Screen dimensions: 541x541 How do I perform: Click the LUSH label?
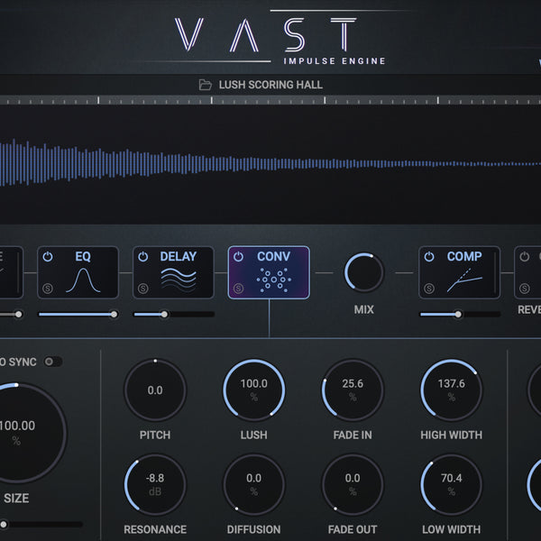point(254,435)
